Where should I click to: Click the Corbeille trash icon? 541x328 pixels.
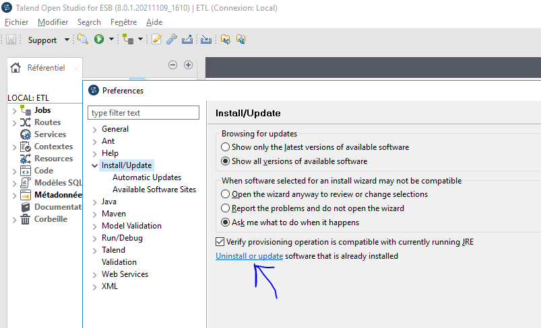tap(25, 219)
